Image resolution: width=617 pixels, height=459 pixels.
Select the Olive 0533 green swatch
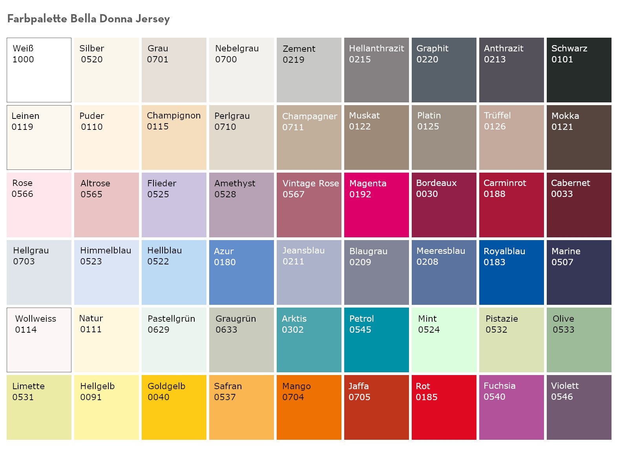(x=579, y=340)
